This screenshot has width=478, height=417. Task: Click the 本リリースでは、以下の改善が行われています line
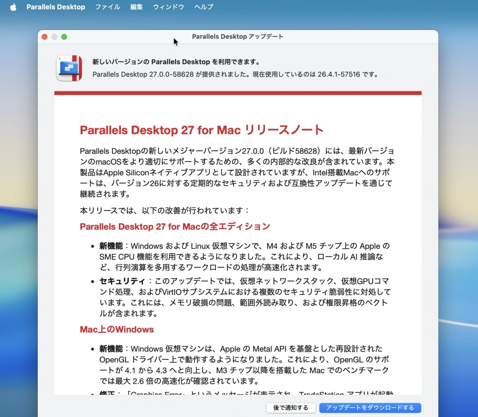point(164,211)
